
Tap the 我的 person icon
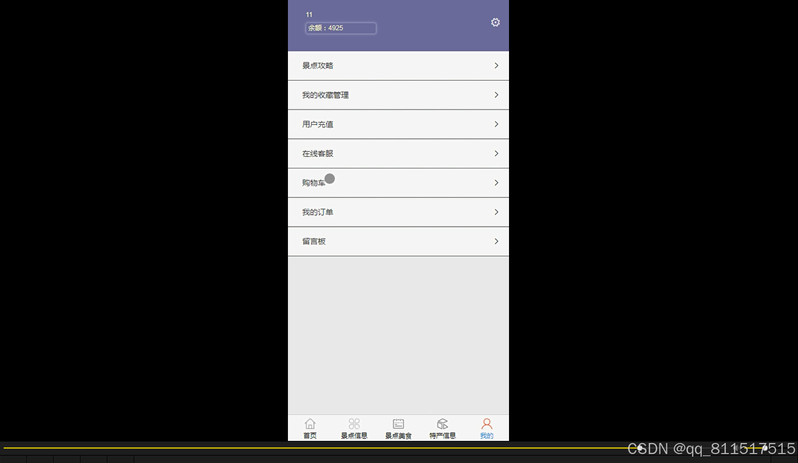[x=487, y=424]
